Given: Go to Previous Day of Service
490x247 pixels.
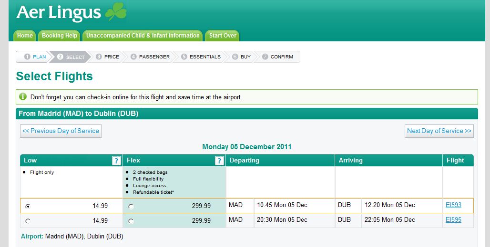Looking at the screenshot, I should (x=61, y=131).
